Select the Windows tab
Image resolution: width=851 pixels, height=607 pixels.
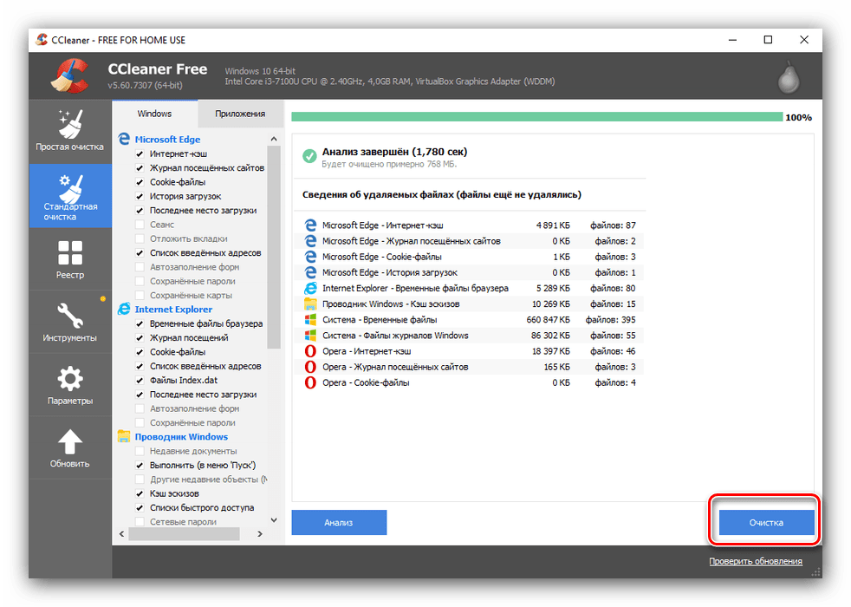click(x=154, y=114)
